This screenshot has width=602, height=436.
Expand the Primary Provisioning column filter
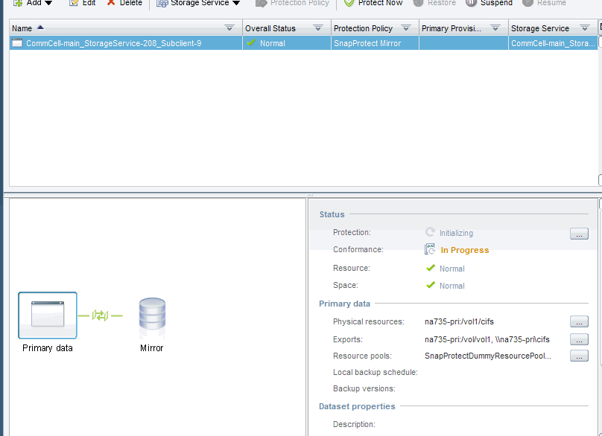pyautogui.click(x=495, y=28)
